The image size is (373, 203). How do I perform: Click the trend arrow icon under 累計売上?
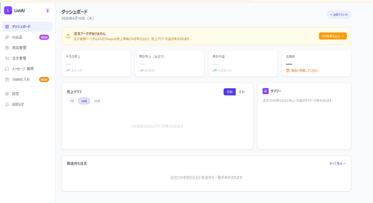141,71
